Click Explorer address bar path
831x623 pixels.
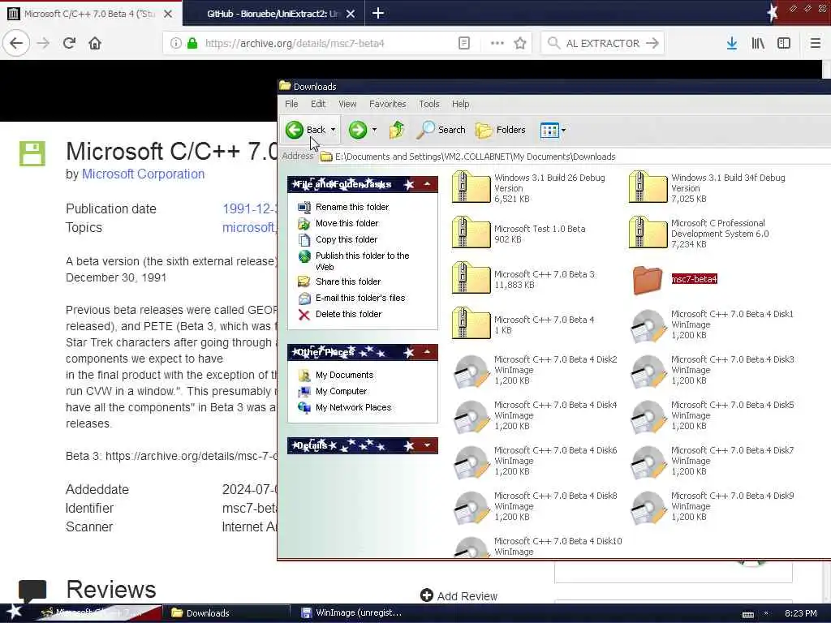(x=475, y=157)
